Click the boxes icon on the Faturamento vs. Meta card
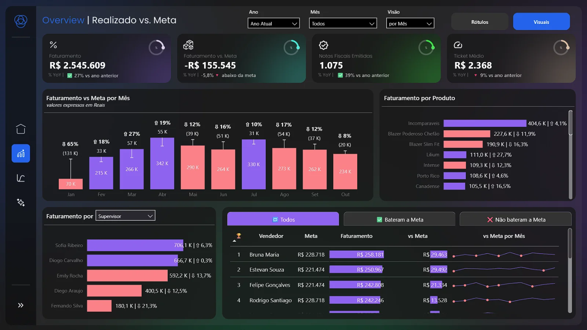This screenshot has width=587, height=330. click(x=188, y=45)
